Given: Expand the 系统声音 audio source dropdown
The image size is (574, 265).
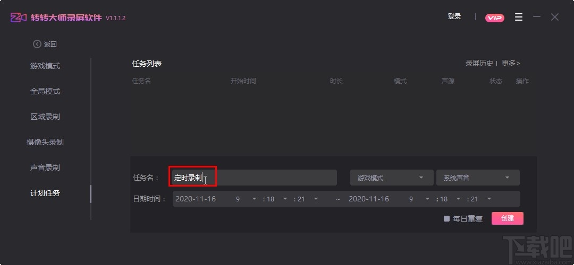Looking at the screenshot, I should pos(478,178).
